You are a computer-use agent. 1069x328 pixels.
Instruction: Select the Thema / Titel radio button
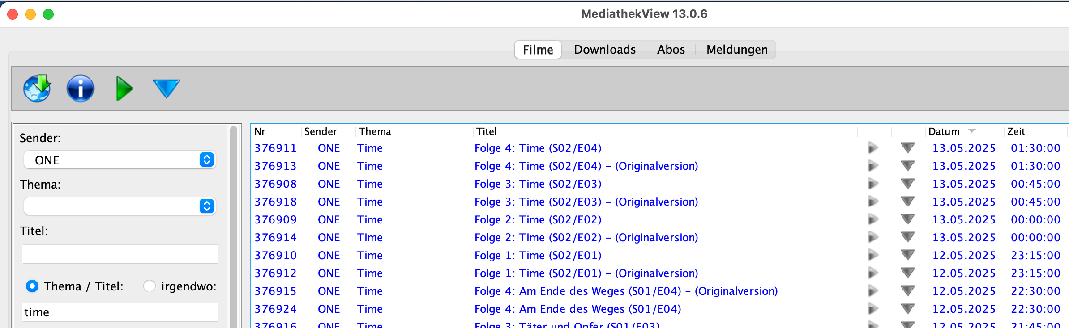pyautogui.click(x=32, y=286)
